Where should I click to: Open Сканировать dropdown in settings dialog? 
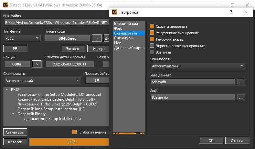point(198,66)
